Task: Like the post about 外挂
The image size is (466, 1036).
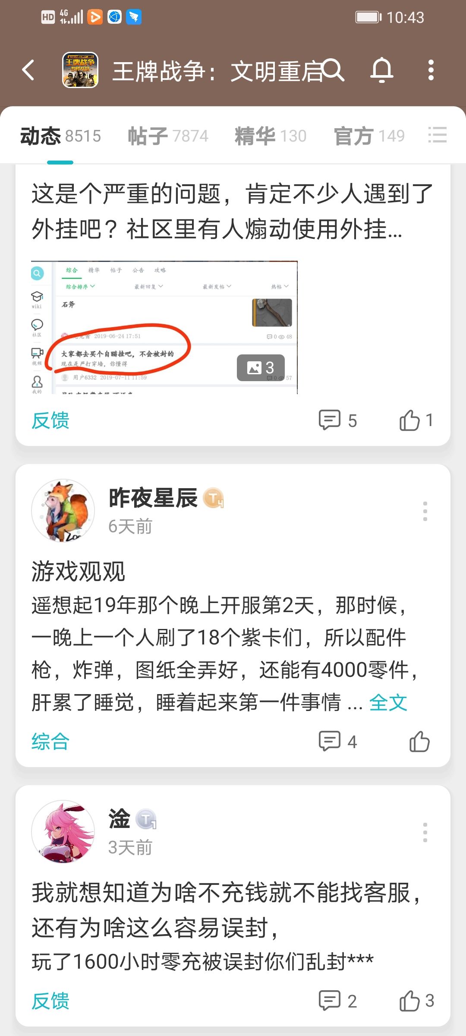Action: point(416,420)
